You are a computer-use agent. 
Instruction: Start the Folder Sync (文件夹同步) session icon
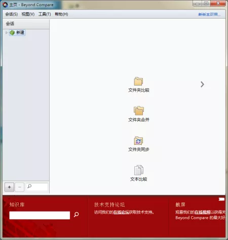pos(138,141)
